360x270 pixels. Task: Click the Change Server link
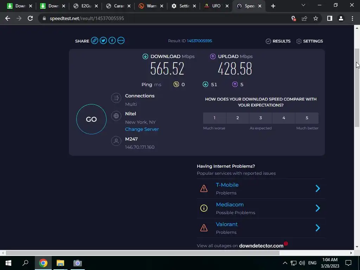[x=142, y=129]
